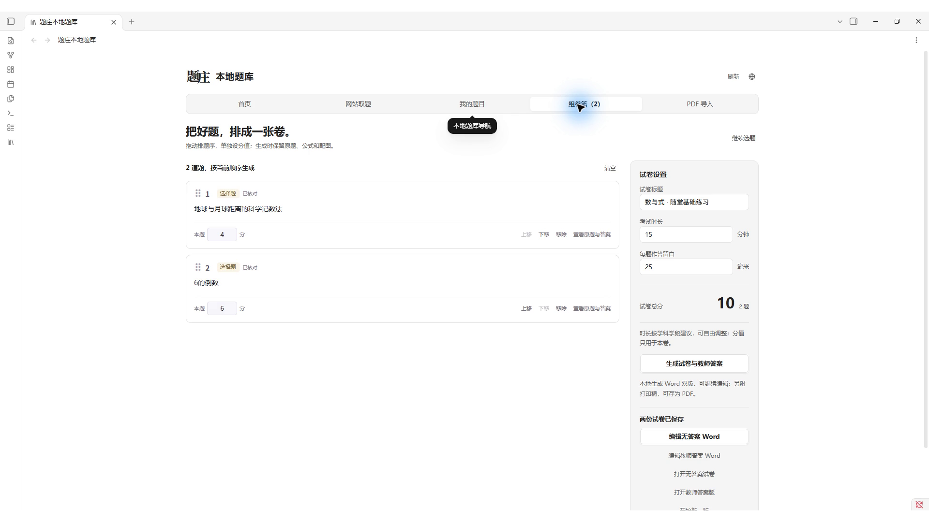Click the sync status icon at the bottom right

(x=919, y=505)
